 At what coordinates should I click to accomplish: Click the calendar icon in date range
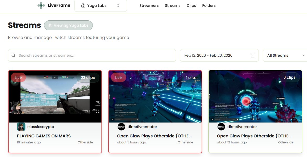252,55
